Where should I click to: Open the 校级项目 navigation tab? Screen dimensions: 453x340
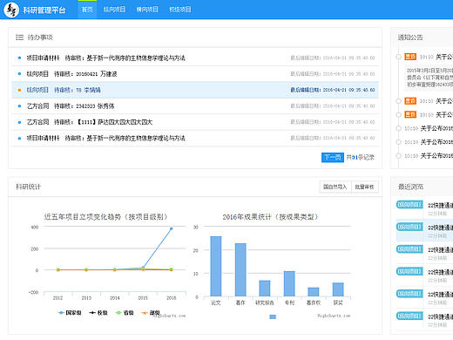[x=180, y=10]
